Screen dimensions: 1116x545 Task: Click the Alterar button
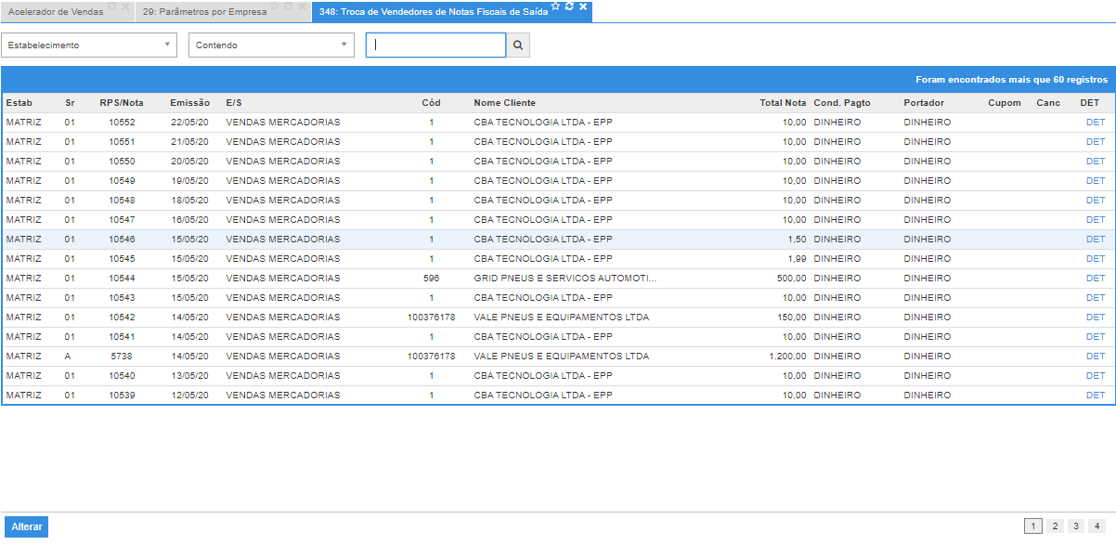26,526
